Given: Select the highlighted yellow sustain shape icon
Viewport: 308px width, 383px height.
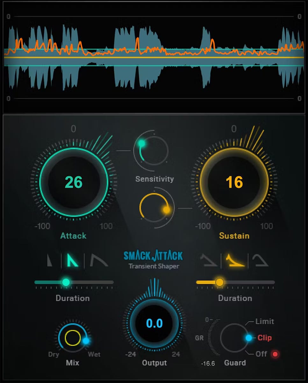Looking at the screenshot, I should [x=235, y=260].
